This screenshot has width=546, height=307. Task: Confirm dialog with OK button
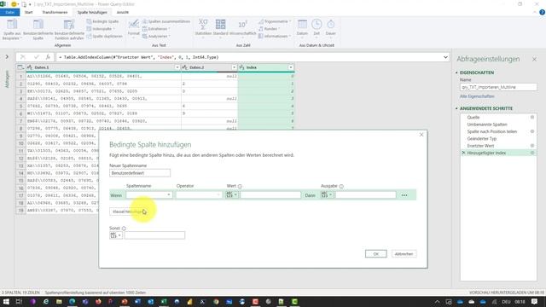[375, 254]
